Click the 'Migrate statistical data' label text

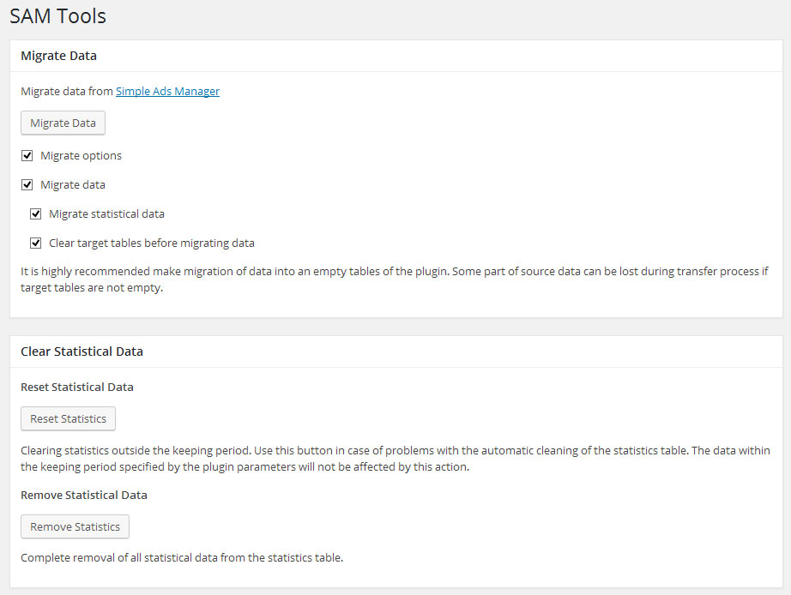pos(106,214)
